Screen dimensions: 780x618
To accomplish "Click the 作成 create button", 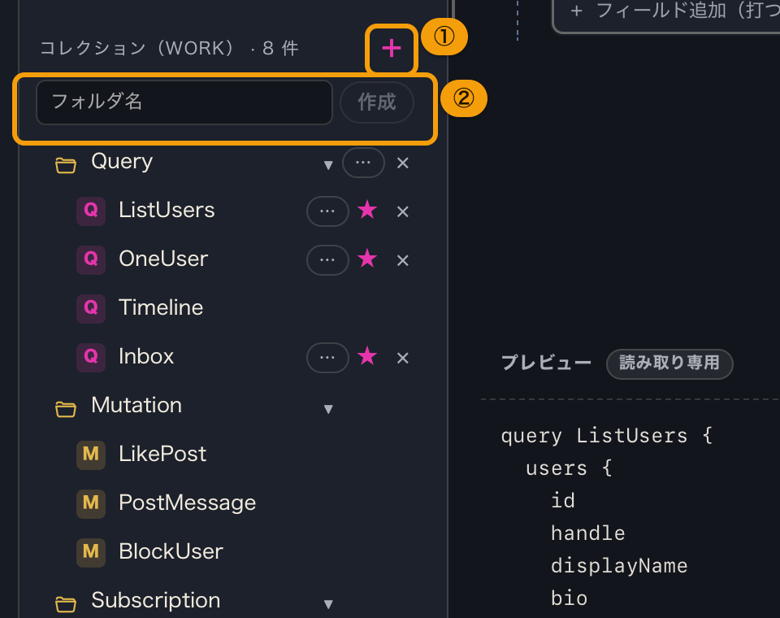I will (376, 102).
